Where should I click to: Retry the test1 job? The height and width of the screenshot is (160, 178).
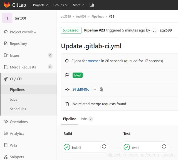coord(164,146)
